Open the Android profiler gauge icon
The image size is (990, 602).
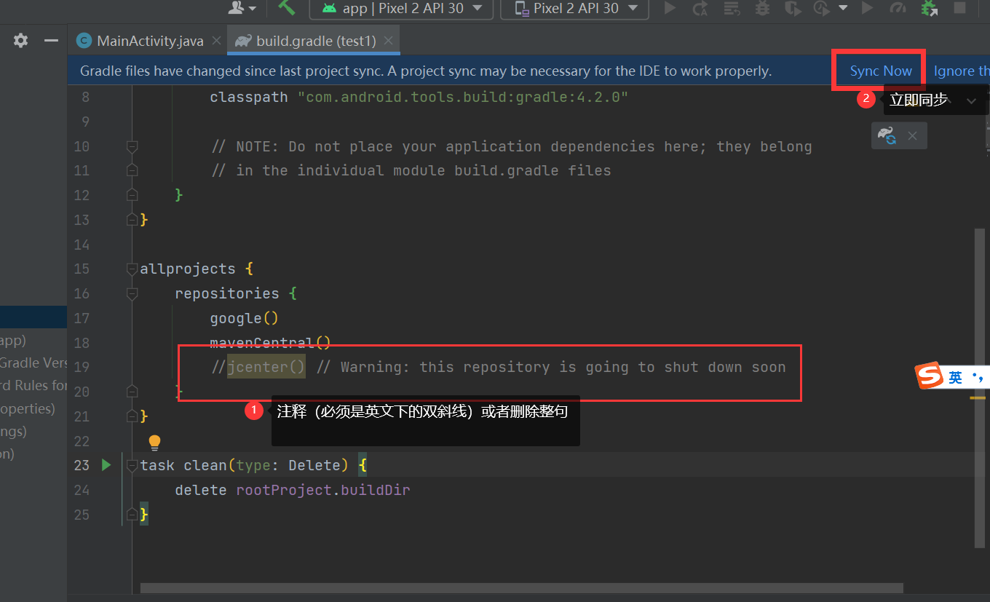898,9
